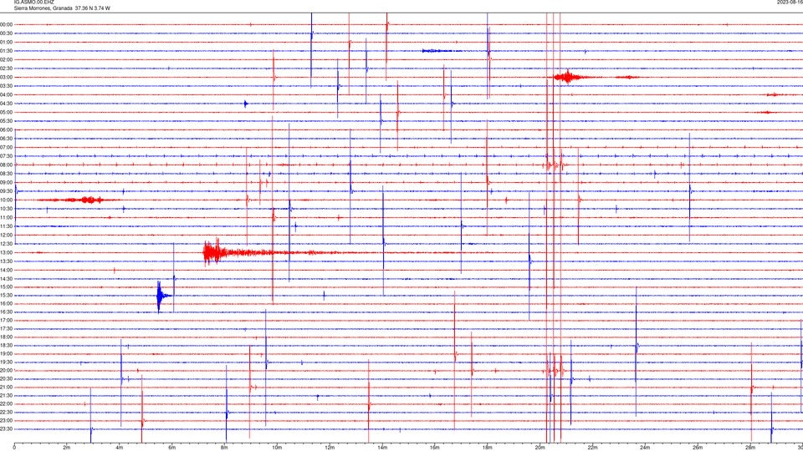This screenshot has height=451, width=803.
Task: Select the 01:30 trace time label
Action: click(6, 51)
